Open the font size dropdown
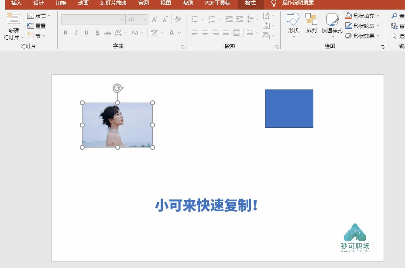This screenshot has height=268, width=405. click(x=144, y=19)
